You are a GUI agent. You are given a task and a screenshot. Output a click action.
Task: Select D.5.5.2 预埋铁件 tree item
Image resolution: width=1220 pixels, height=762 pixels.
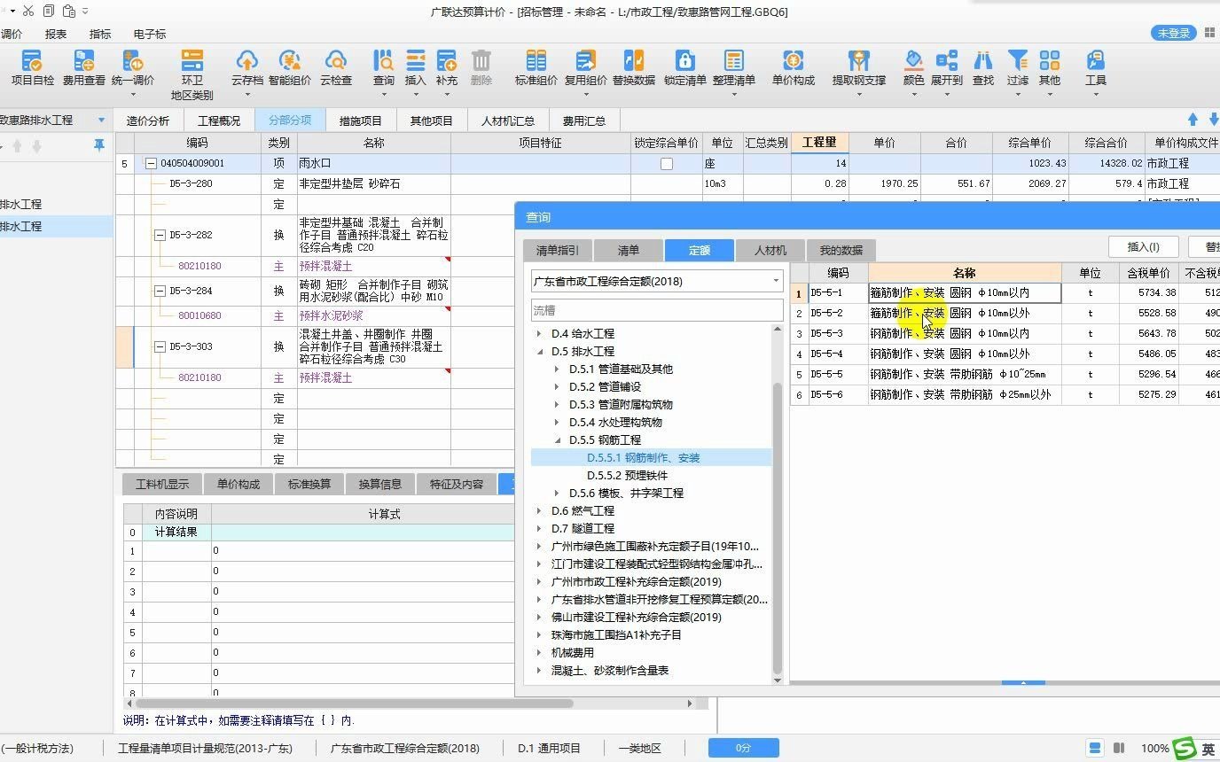(627, 476)
